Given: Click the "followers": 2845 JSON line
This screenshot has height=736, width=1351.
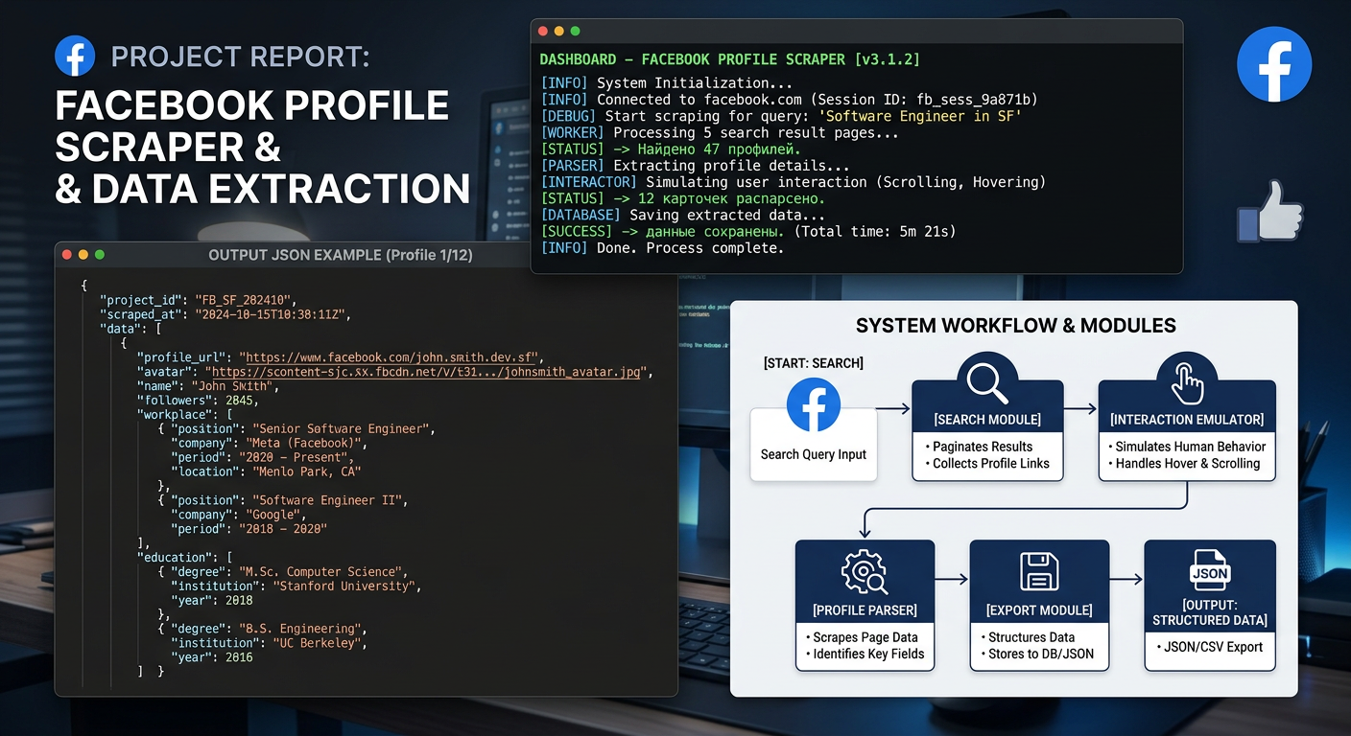Looking at the screenshot, I should click(x=198, y=401).
